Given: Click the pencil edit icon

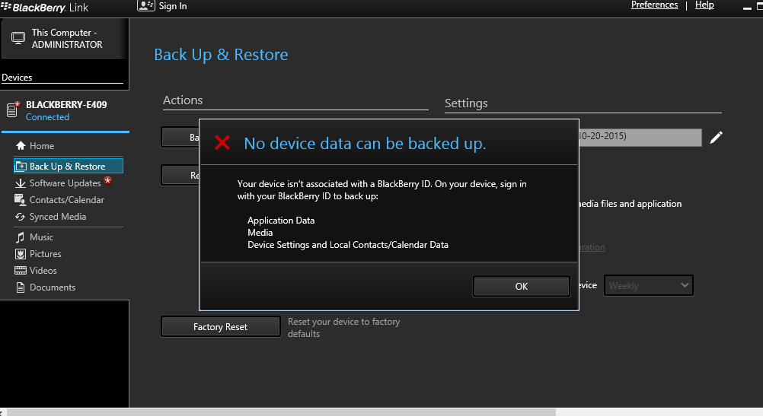Looking at the screenshot, I should pos(716,138).
